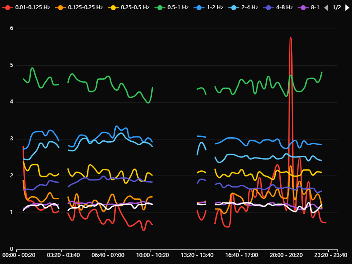
Task: Hide the 0.5-1 Hz series via label
Action: click(x=178, y=8)
